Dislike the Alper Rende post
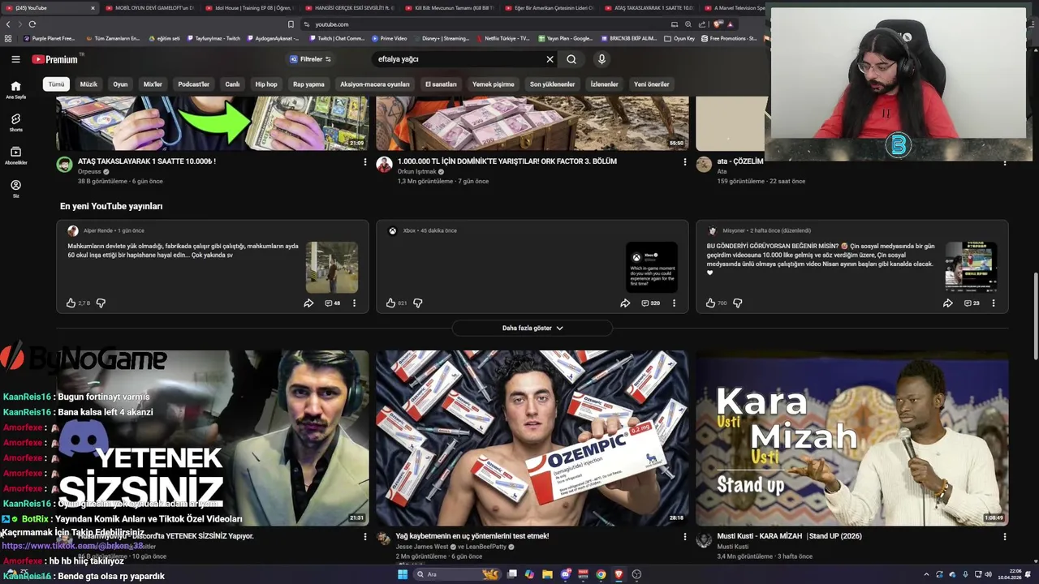The width and height of the screenshot is (1039, 584). click(101, 303)
